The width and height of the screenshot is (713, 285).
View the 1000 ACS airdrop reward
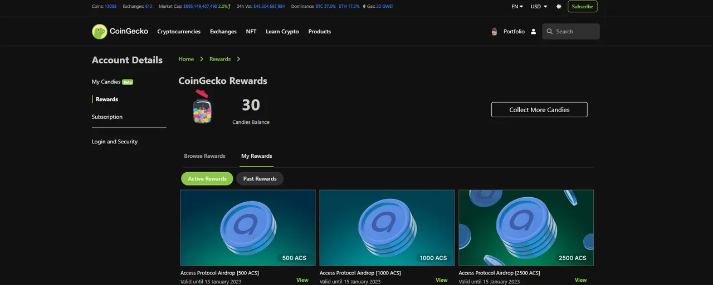tap(442, 280)
